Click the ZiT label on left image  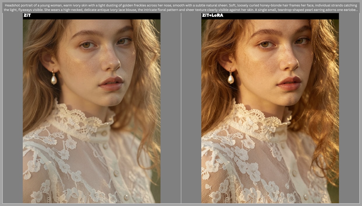[x=27, y=15]
